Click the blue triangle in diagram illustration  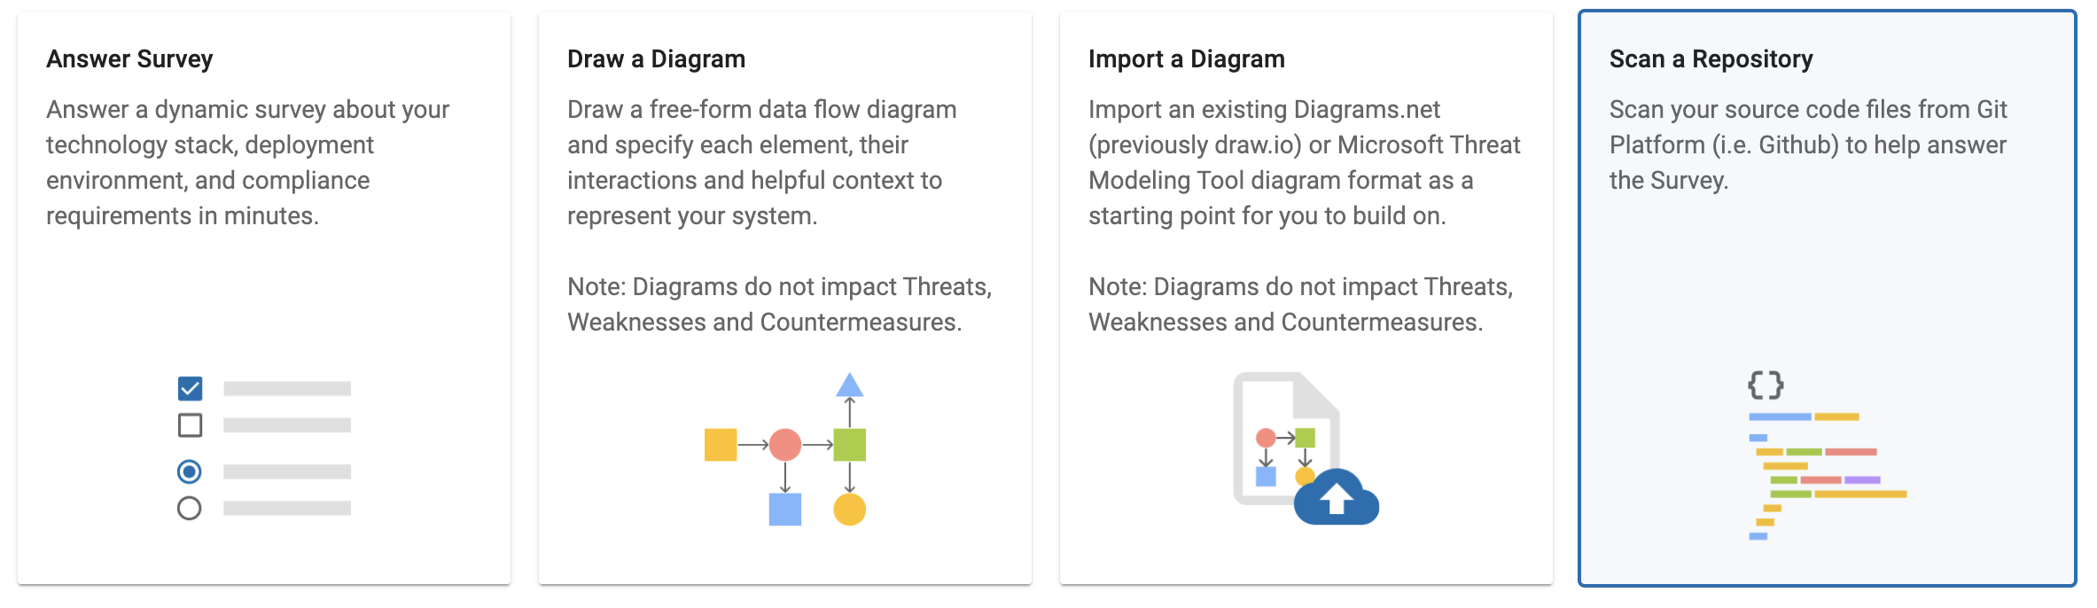click(849, 386)
